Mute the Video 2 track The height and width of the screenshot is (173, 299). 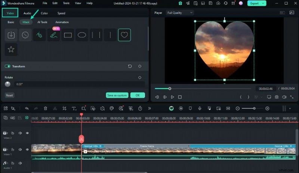[x=20, y=133]
